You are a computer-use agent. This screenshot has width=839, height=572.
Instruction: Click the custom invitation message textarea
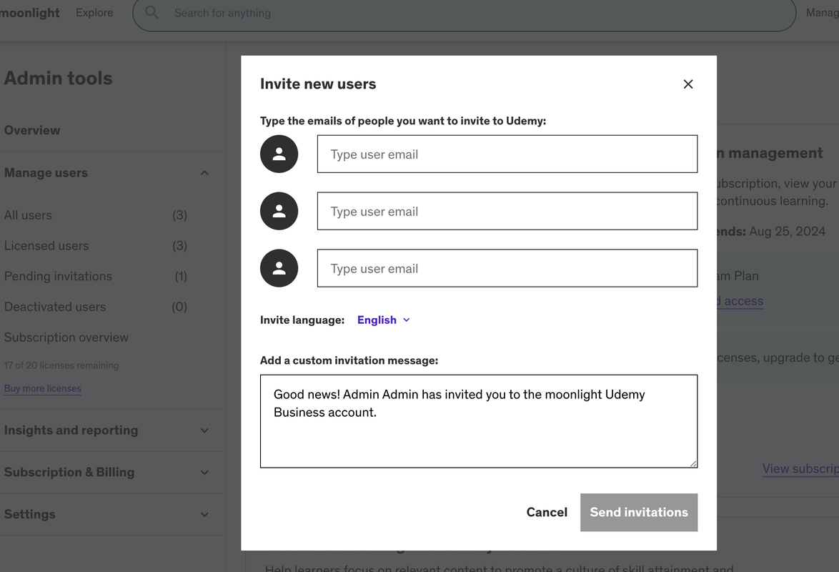pyautogui.click(x=479, y=422)
